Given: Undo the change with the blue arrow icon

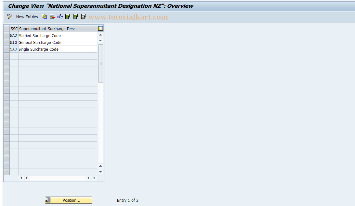Looking at the screenshot, I should [x=60, y=17].
